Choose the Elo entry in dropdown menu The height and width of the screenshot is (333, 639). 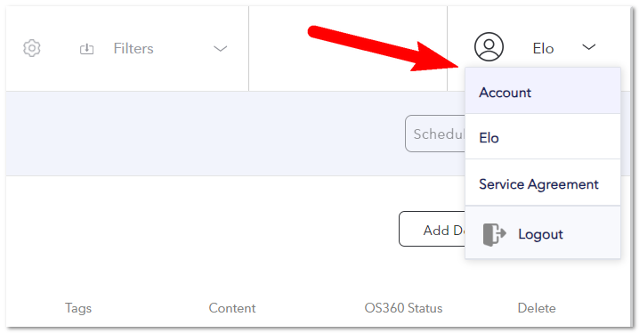pos(542,136)
